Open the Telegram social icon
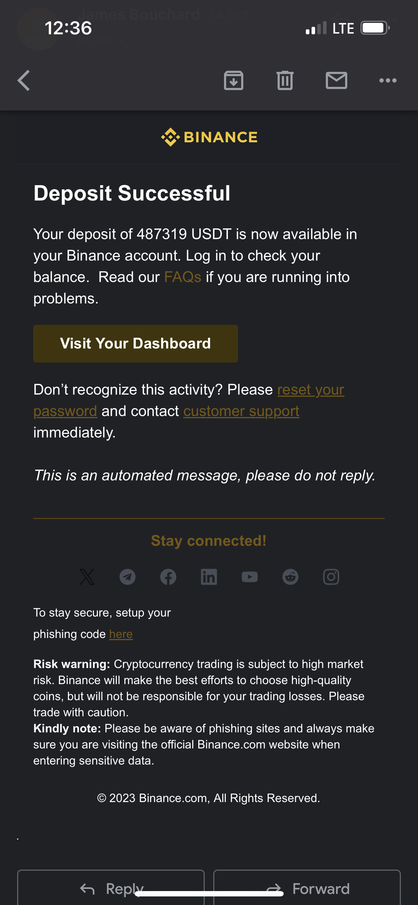This screenshot has height=905, width=418. [128, 577]
